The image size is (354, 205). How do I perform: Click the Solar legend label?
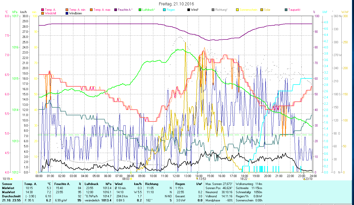point(267,10)
